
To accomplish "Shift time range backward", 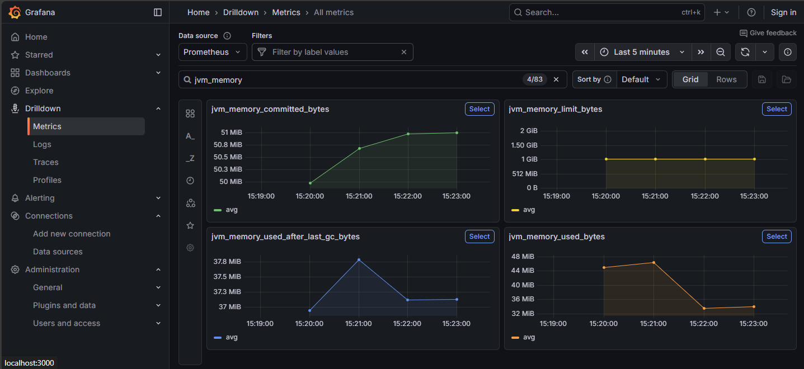I will [585, 52].
